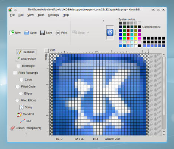Click the ruler corner button beside width
174x149 pixels.
(x=46, y=51)
